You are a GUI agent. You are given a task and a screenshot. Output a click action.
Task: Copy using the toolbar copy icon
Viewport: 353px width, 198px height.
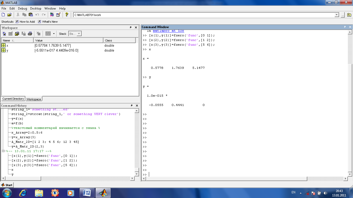[25, 15]
